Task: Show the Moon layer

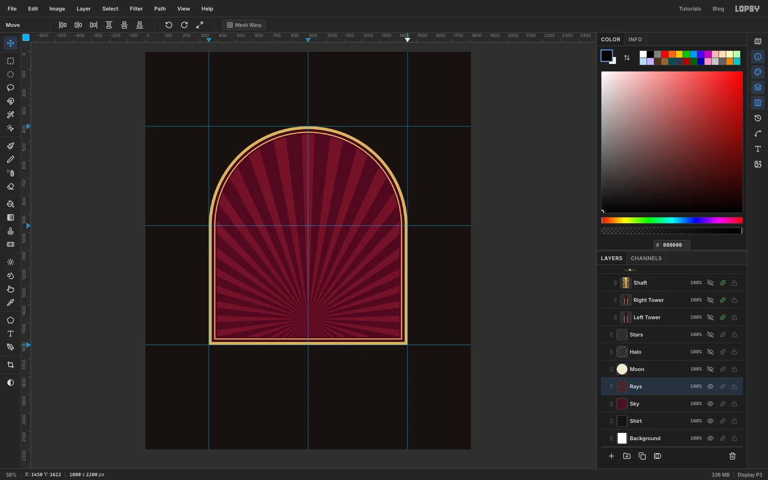Action: pyautogui.click(x=710, y=369)
